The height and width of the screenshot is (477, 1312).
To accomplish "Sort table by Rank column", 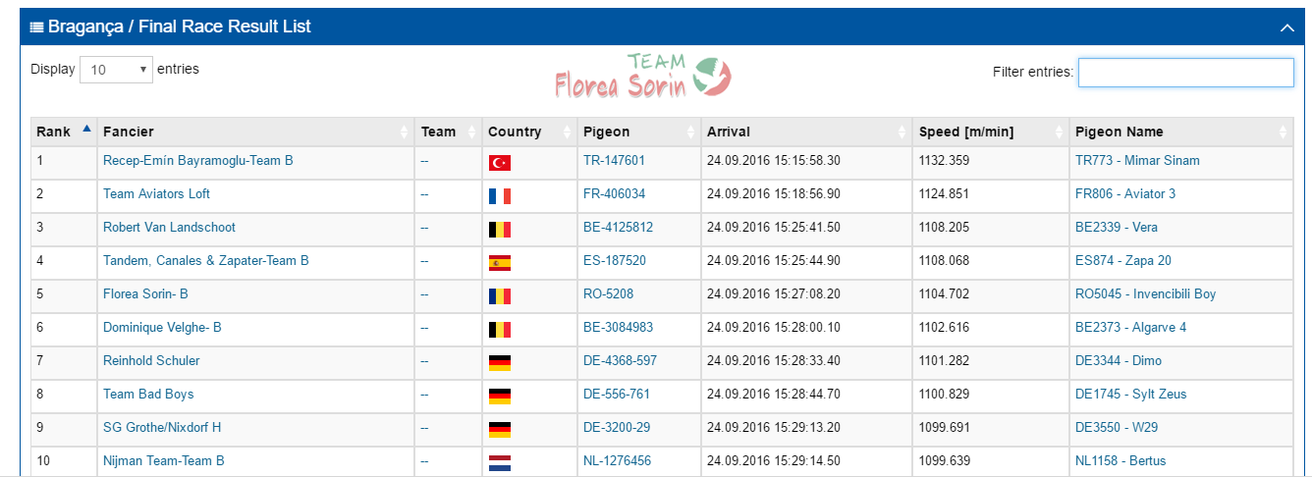I will (x=64, y=132).
